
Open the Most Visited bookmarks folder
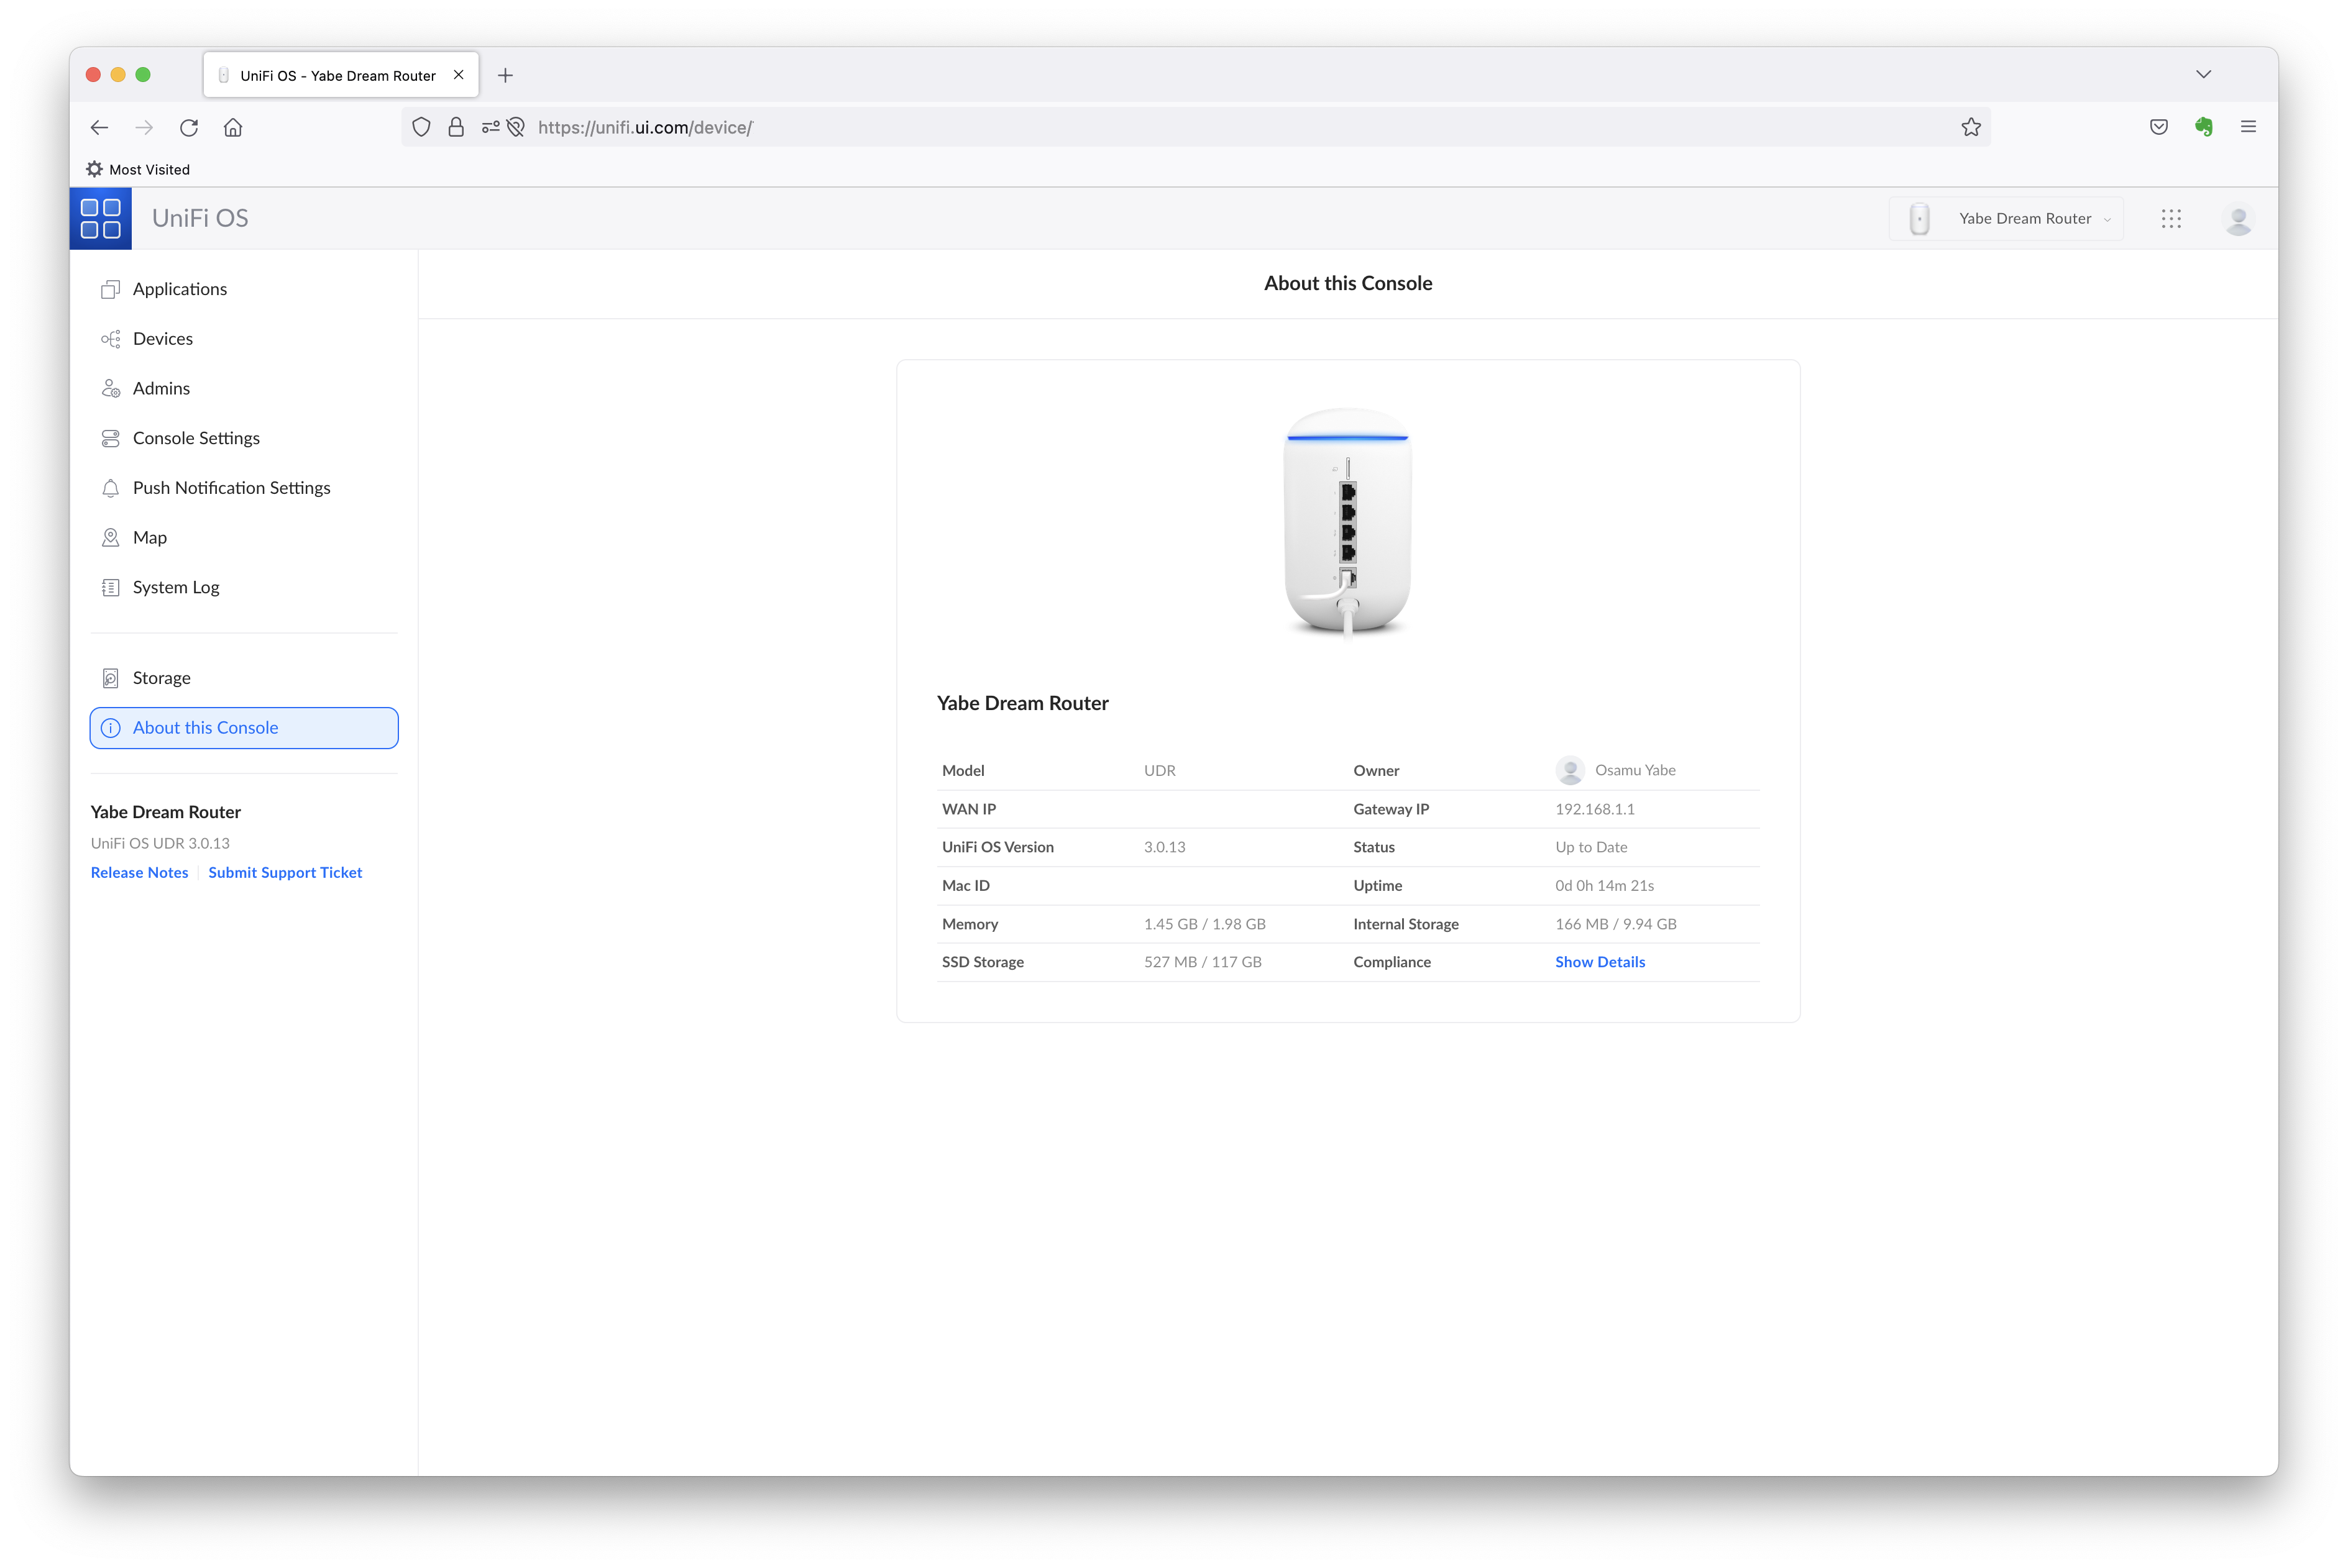[x=138, y=169]
